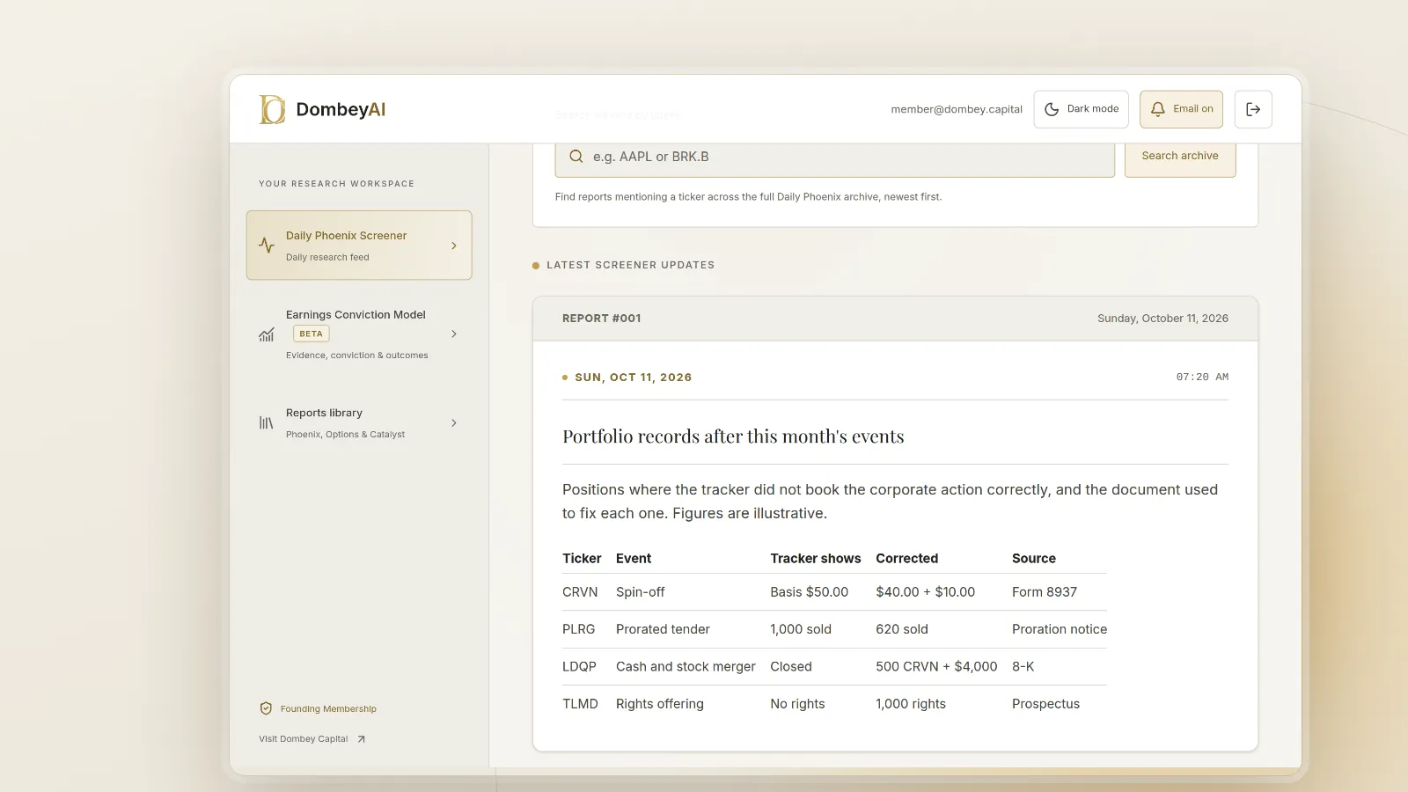Viewport: 1408px width, 792px height.
Task: Click 'Proration notice' source cell
Action: point(1060,629)
